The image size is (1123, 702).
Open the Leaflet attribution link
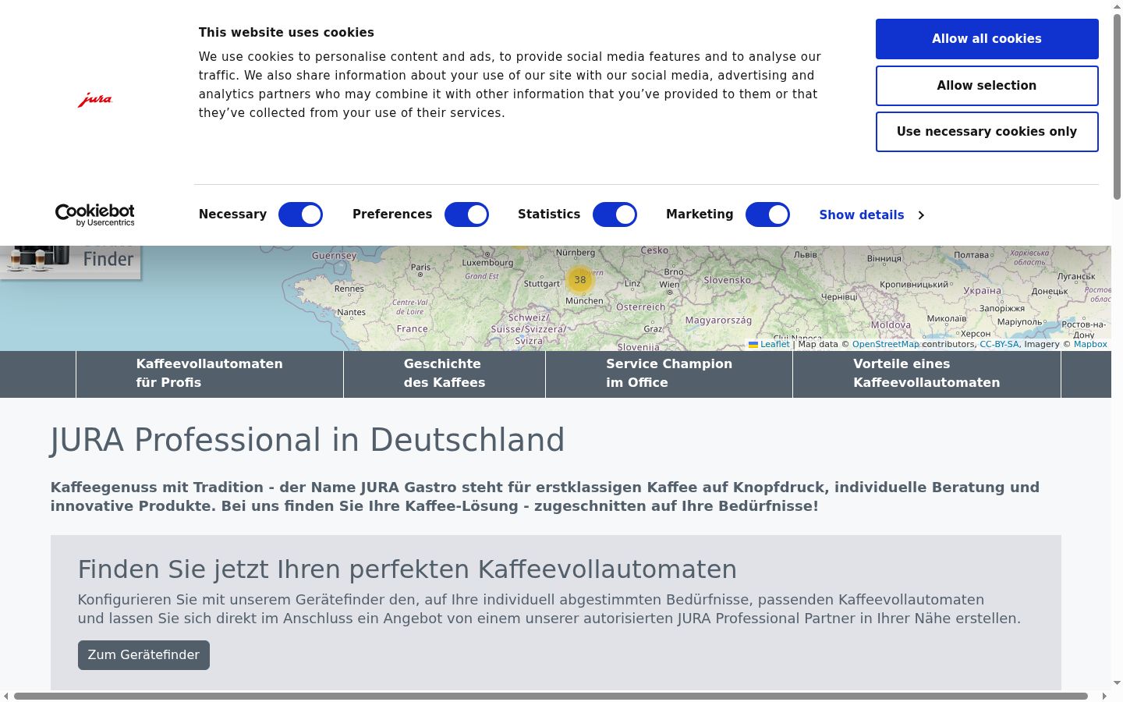[x=769, y=344]
